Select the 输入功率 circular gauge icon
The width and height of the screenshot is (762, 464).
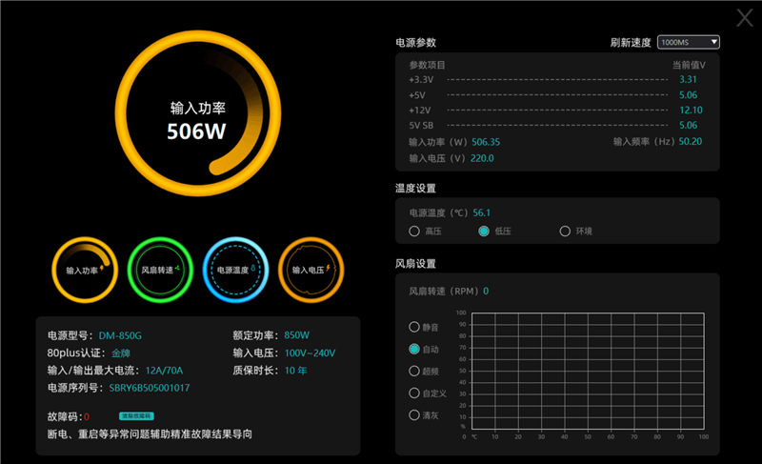pos(85,271)
